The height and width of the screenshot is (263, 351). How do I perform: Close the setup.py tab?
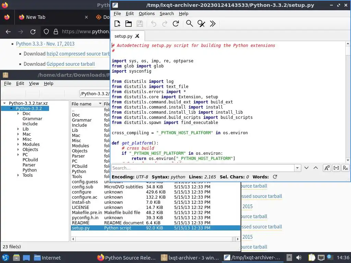pos(137,36)
